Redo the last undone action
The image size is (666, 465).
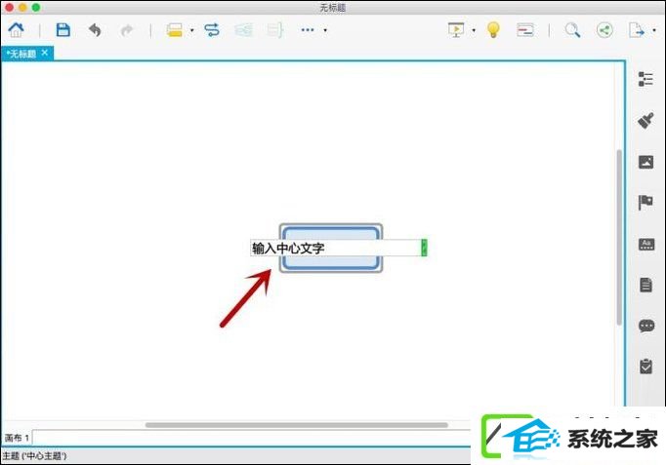[x=127, y=30]
